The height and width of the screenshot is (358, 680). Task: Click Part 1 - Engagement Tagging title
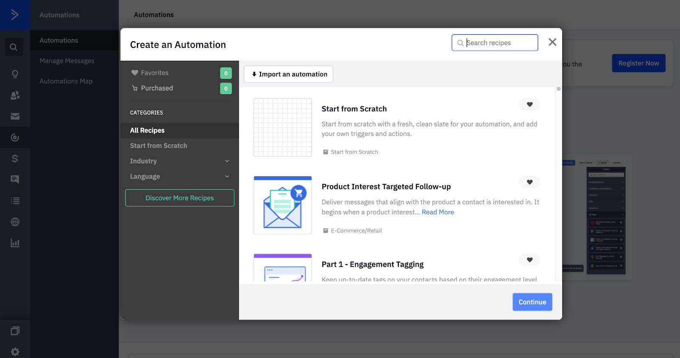tap(373, 264)
